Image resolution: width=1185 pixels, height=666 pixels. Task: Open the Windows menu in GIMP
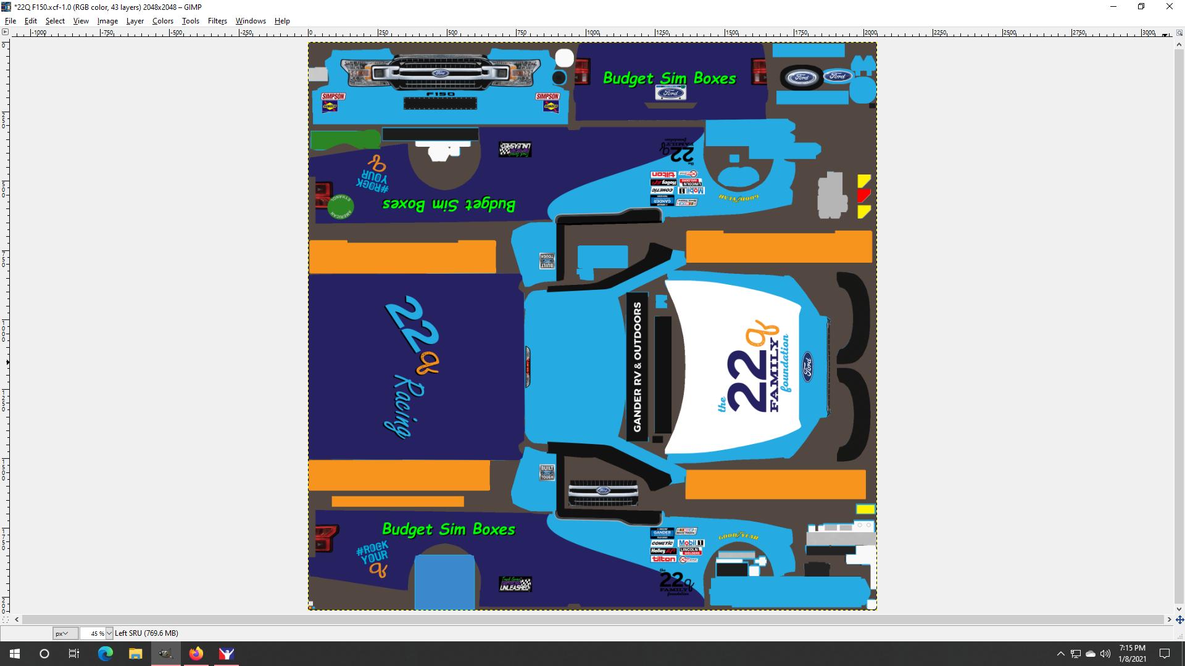[251, 20]
